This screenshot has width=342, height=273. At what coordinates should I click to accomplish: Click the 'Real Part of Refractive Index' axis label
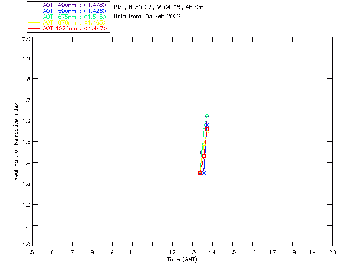(15, 141)
